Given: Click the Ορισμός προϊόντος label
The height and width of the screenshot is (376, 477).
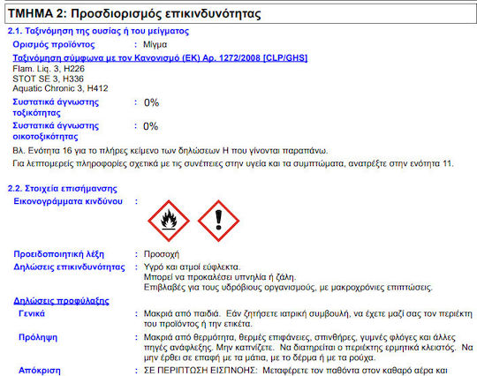Looking at the screenshot, I should [54, 45].
